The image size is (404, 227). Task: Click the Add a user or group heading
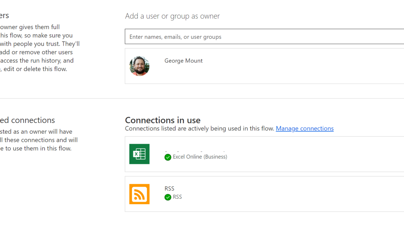(x=172, y=16)
